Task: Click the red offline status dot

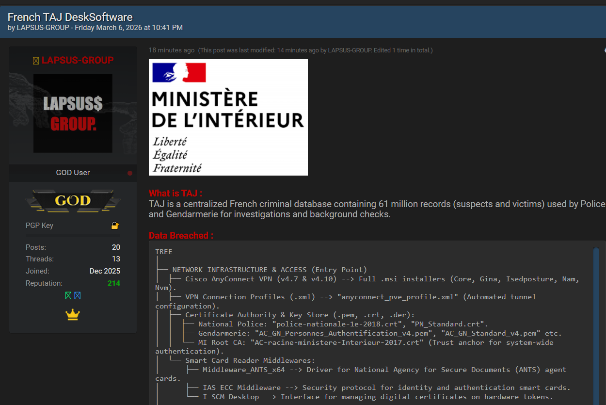Action: coord(130,173)
